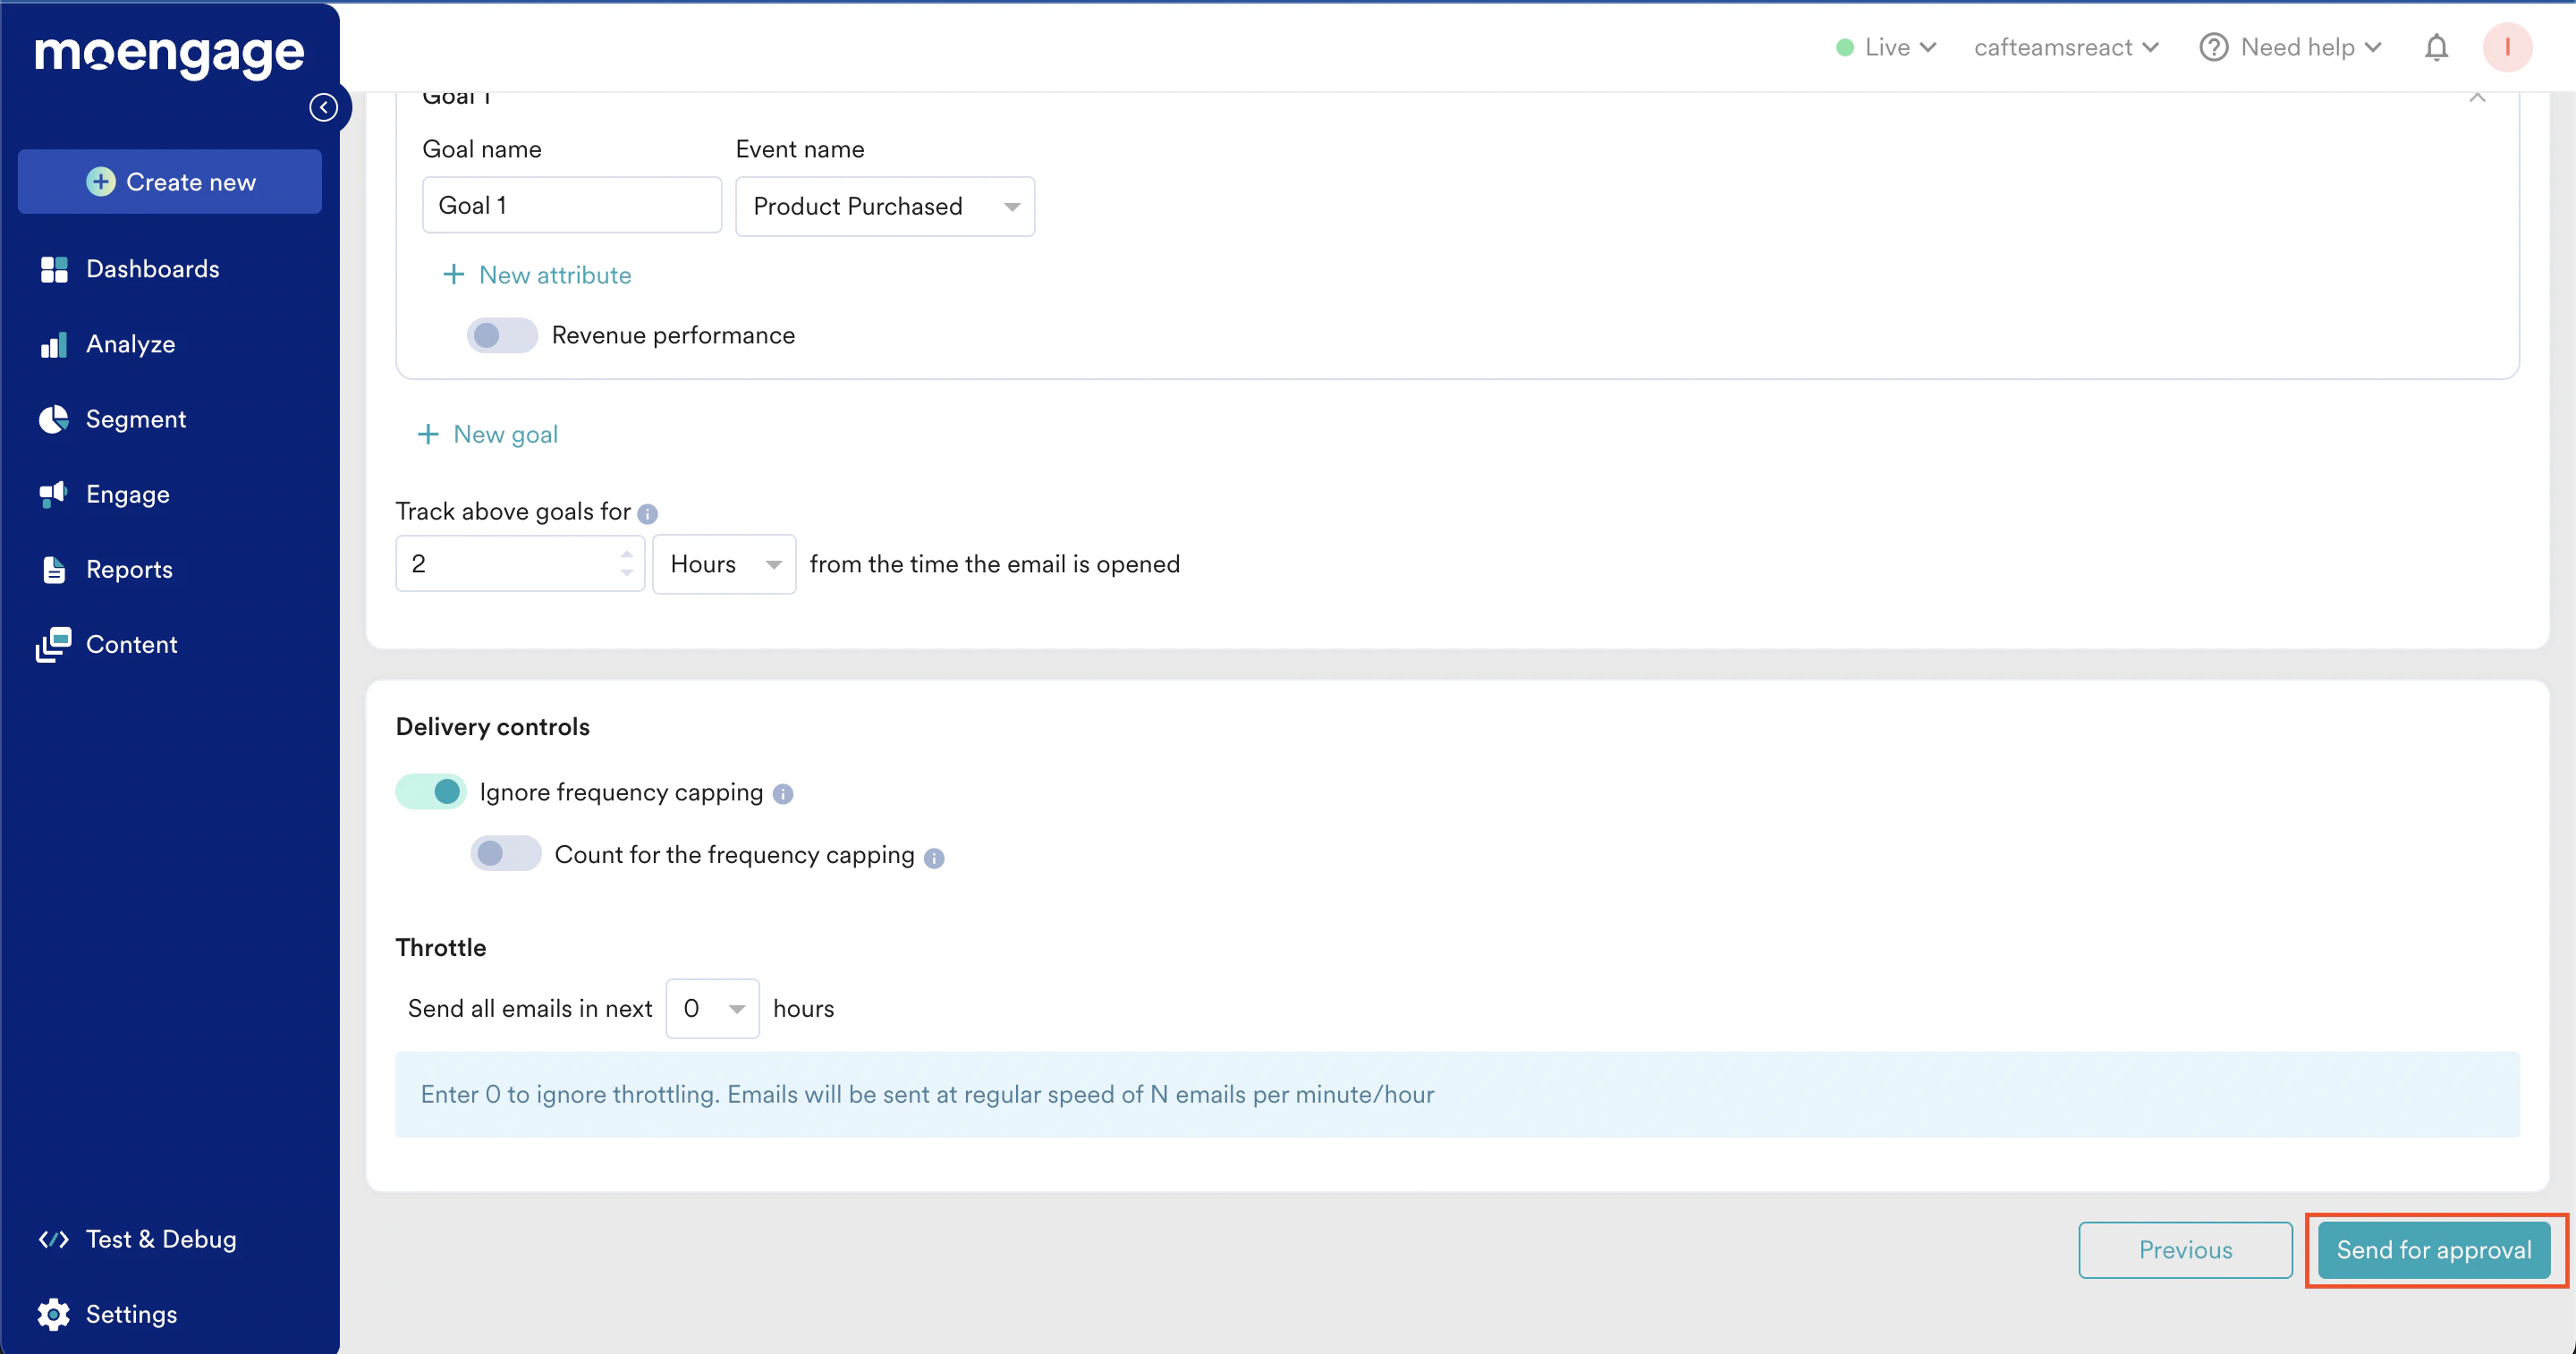Open the Segment section
This screenshot has height=1354, width=2576.
(135, 418)
